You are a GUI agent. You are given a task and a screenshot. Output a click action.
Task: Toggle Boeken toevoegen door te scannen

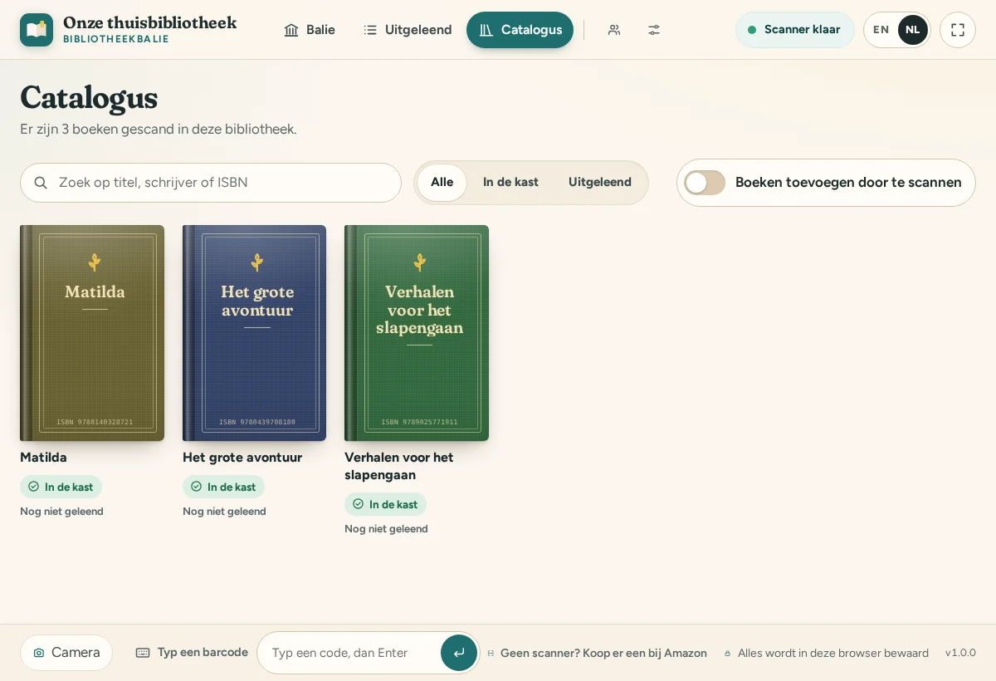[x=705, y=183]
